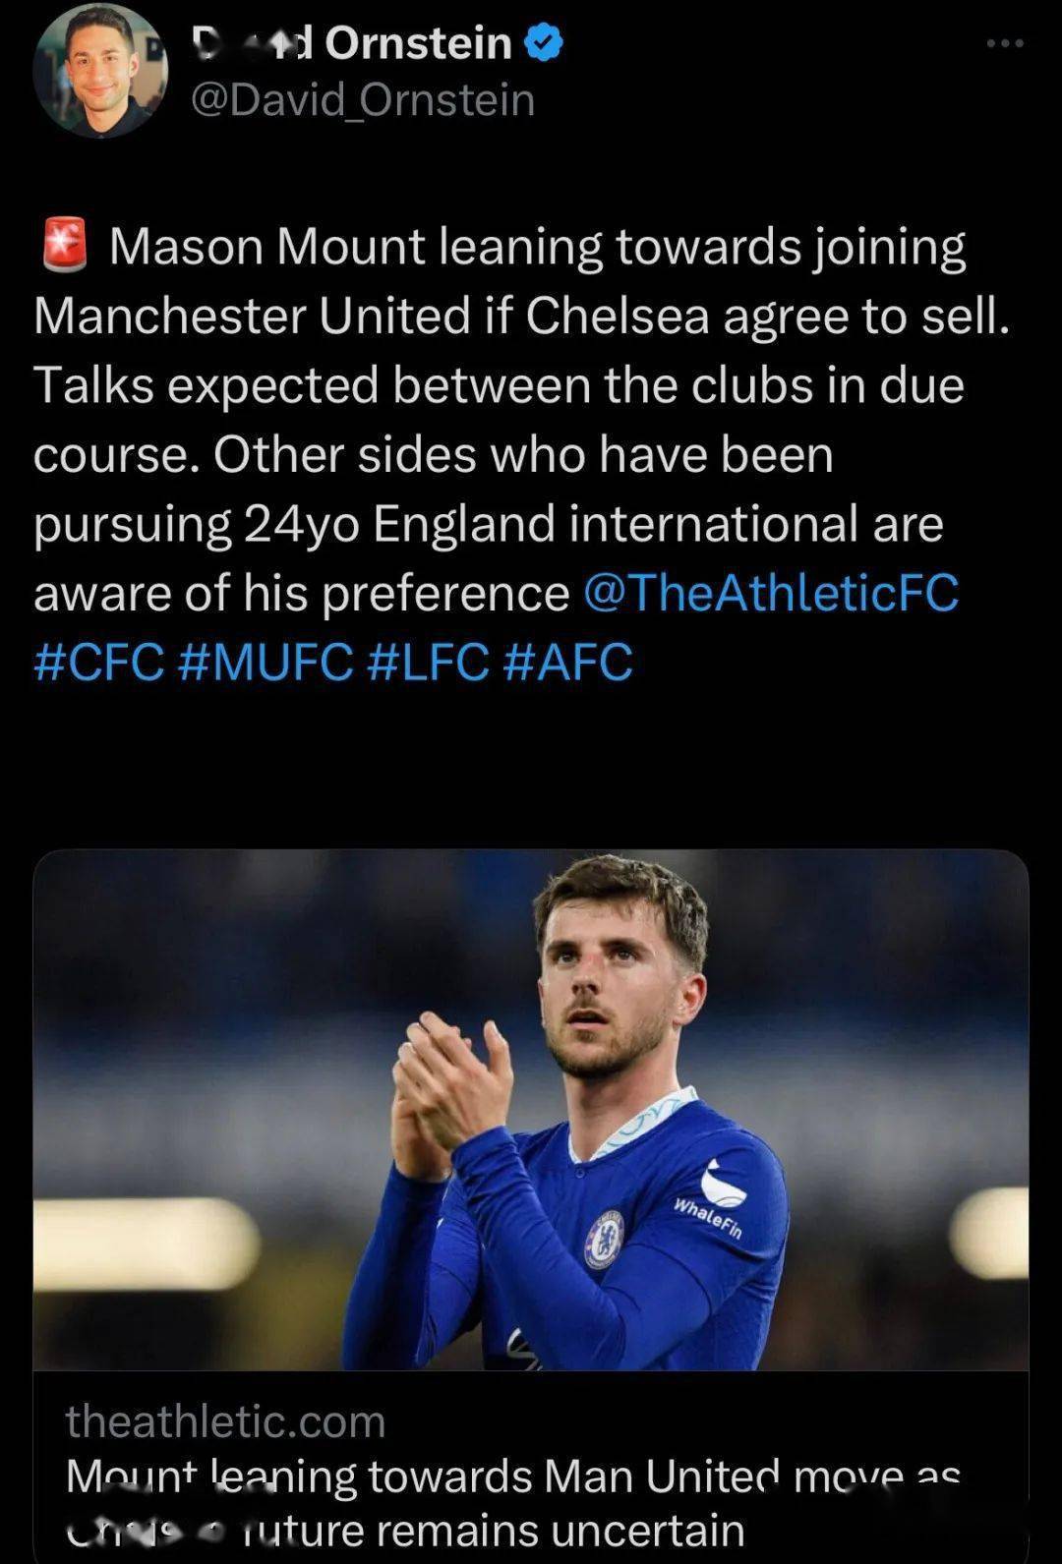Follow the @TheAthleticFC mention
Image resolution: width=1062 pixels, height=1564 pixels.
771,593
